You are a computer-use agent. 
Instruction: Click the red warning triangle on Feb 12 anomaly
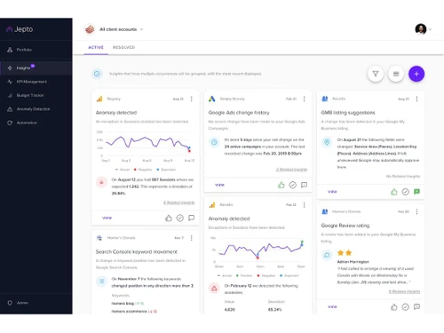(x=214, y=288)
